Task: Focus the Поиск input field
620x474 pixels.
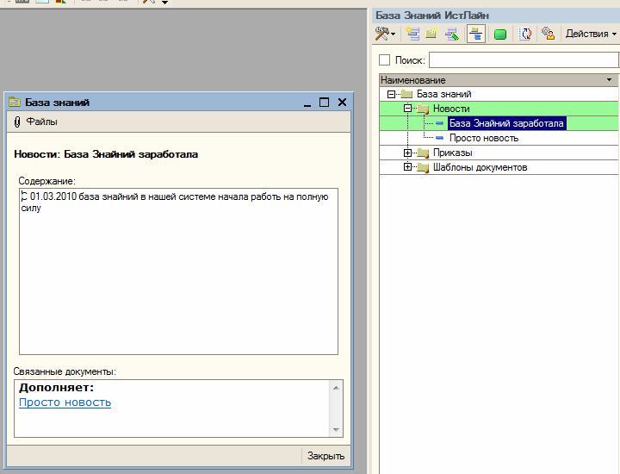Action: (x=524, y=60)
